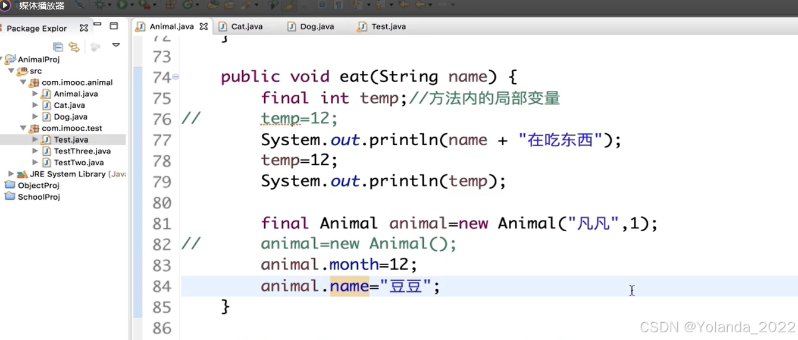Viewport: 798px width, 340px height.
Task: Select com.imooc.animal package label
Action: (x=77, y=83)
